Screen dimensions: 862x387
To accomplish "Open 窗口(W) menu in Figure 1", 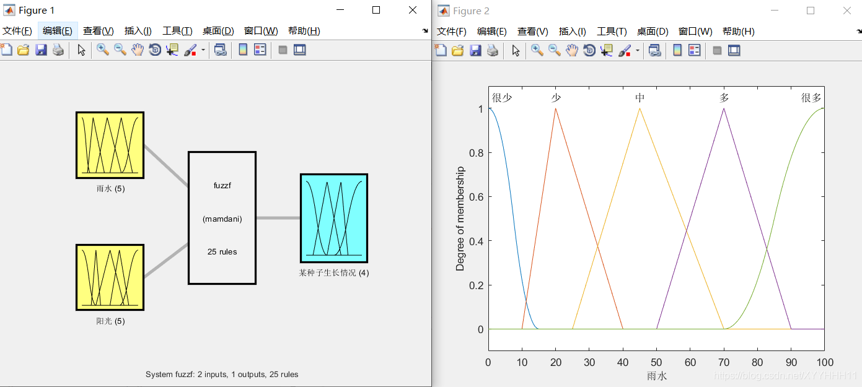I will [x=261, y=31].
